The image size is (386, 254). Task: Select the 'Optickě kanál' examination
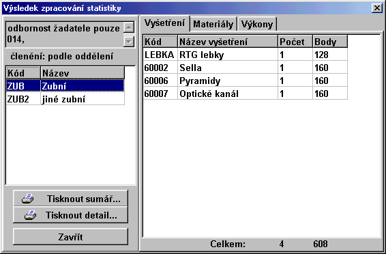click(228, 94)
